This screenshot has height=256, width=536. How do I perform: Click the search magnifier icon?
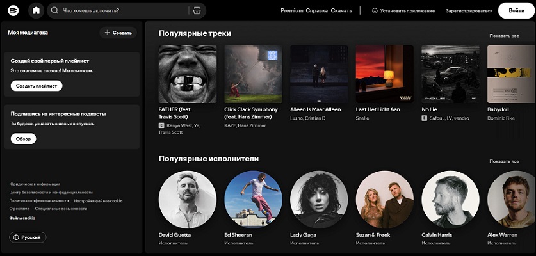coord(54,11)
